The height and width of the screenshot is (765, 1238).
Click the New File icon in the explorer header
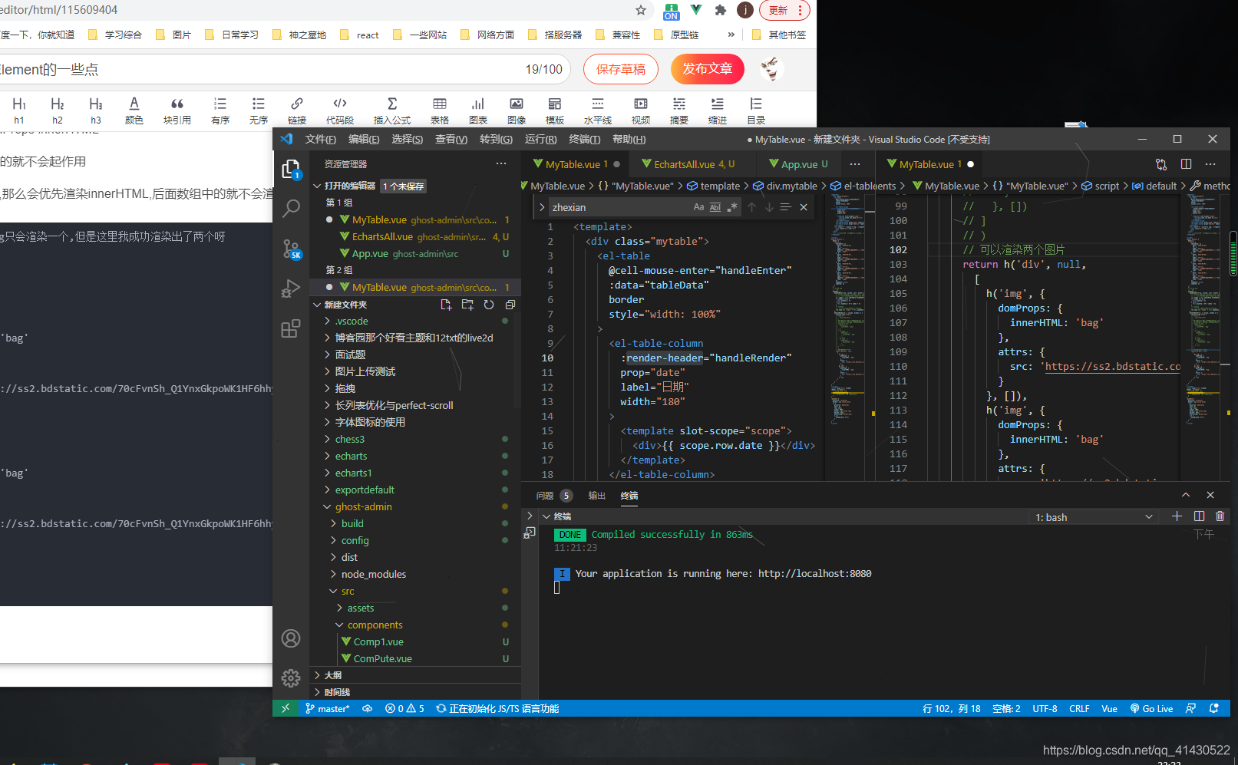pyautogui.click(x=446, y=305)
